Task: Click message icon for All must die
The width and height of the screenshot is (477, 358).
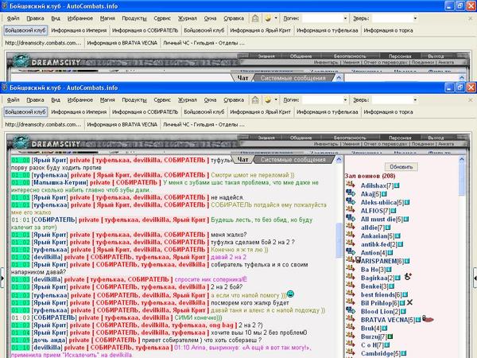Action: (351, 218)
